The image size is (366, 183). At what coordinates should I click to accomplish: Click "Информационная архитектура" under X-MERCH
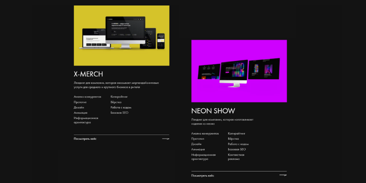86,120
